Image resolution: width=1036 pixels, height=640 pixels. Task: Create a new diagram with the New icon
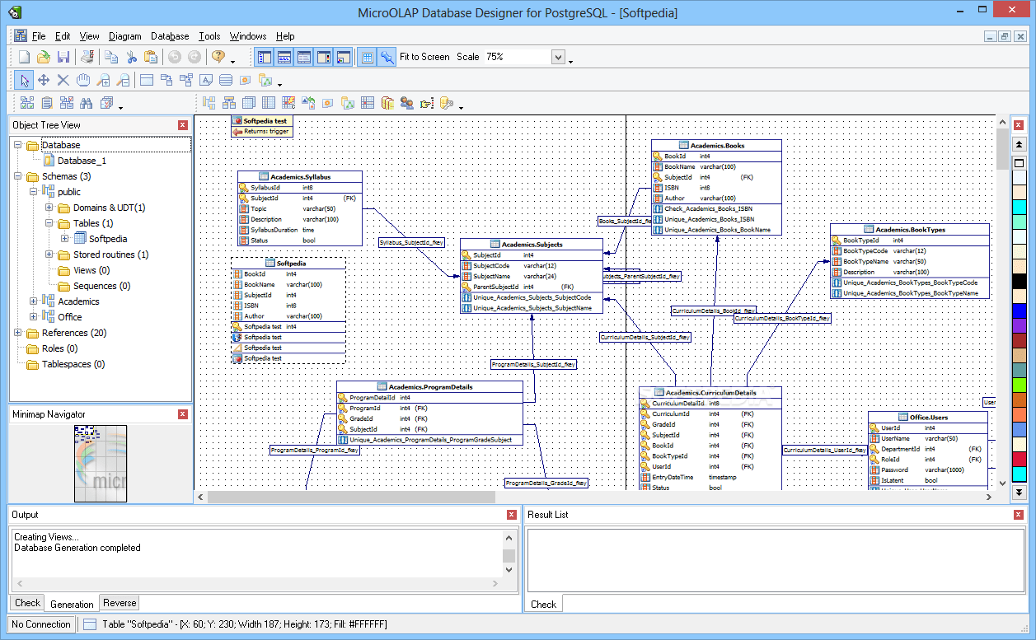24,56
